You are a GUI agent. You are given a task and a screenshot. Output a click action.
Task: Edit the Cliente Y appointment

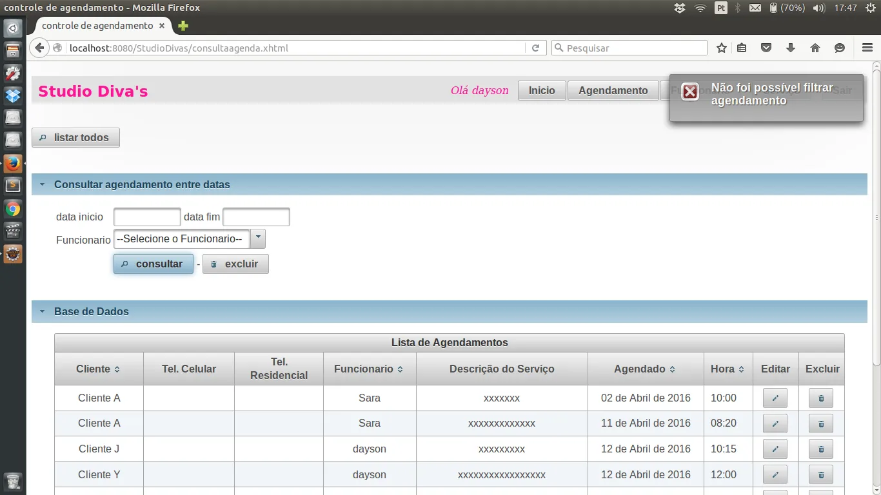(775, 475)
